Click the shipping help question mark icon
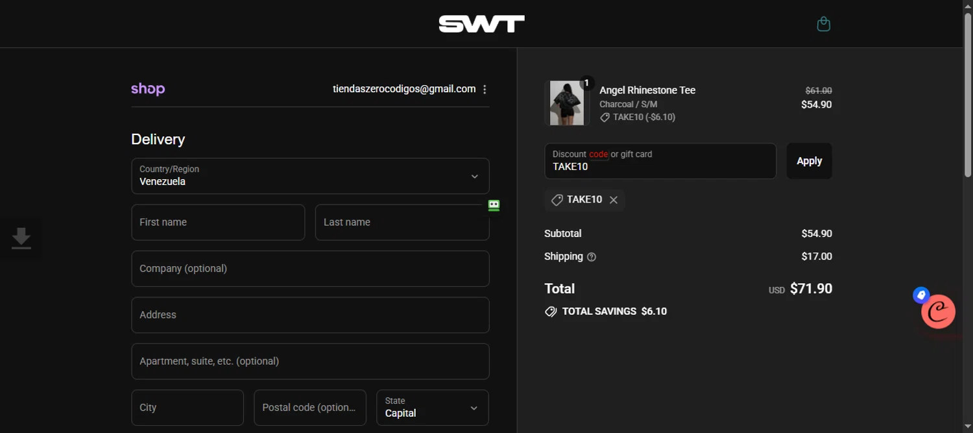The height and width of the screenshot is (433, 973). [591, 257]
